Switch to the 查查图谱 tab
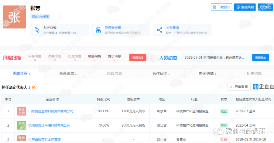Viewport: 274px width, 143px height. (x=68, y=73)
